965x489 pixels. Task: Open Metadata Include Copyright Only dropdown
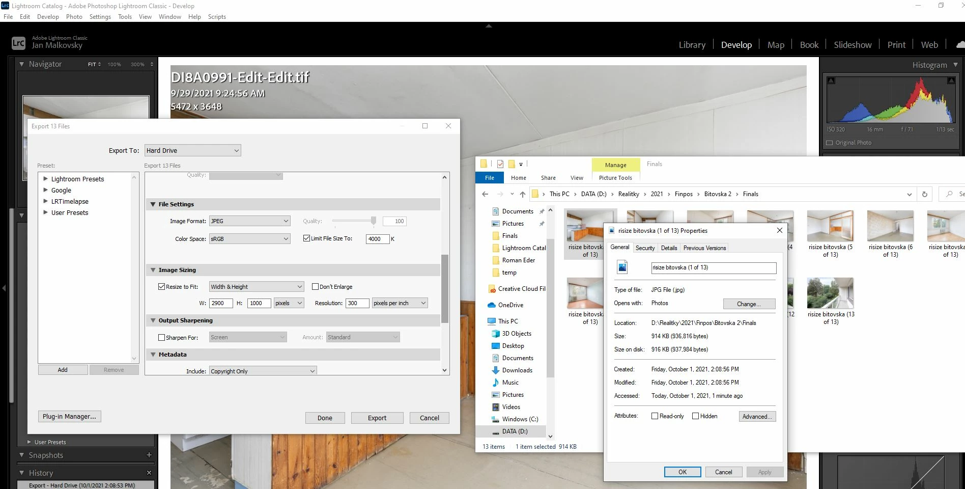pyautogui.click(x=263, y=371)
